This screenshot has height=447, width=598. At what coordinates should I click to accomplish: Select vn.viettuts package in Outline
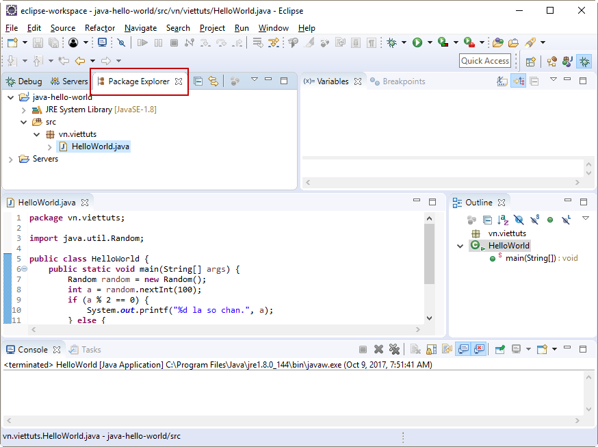pyautogui.click(x=499, y=233)
